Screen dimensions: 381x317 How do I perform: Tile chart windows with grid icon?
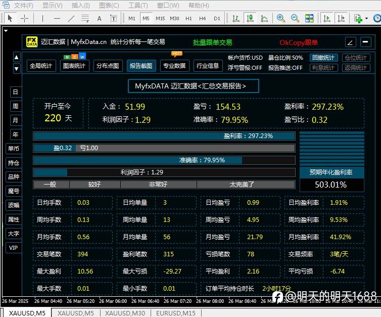[x=309, y=18]
